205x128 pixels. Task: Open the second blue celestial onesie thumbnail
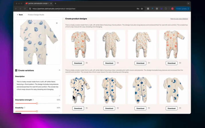tap(111, 90)
